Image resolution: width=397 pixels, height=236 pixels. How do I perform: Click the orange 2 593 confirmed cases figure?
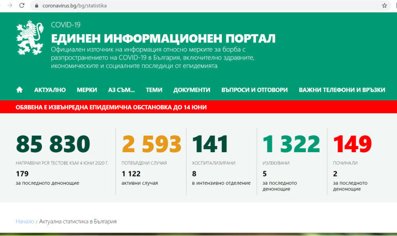pos(151,144)
